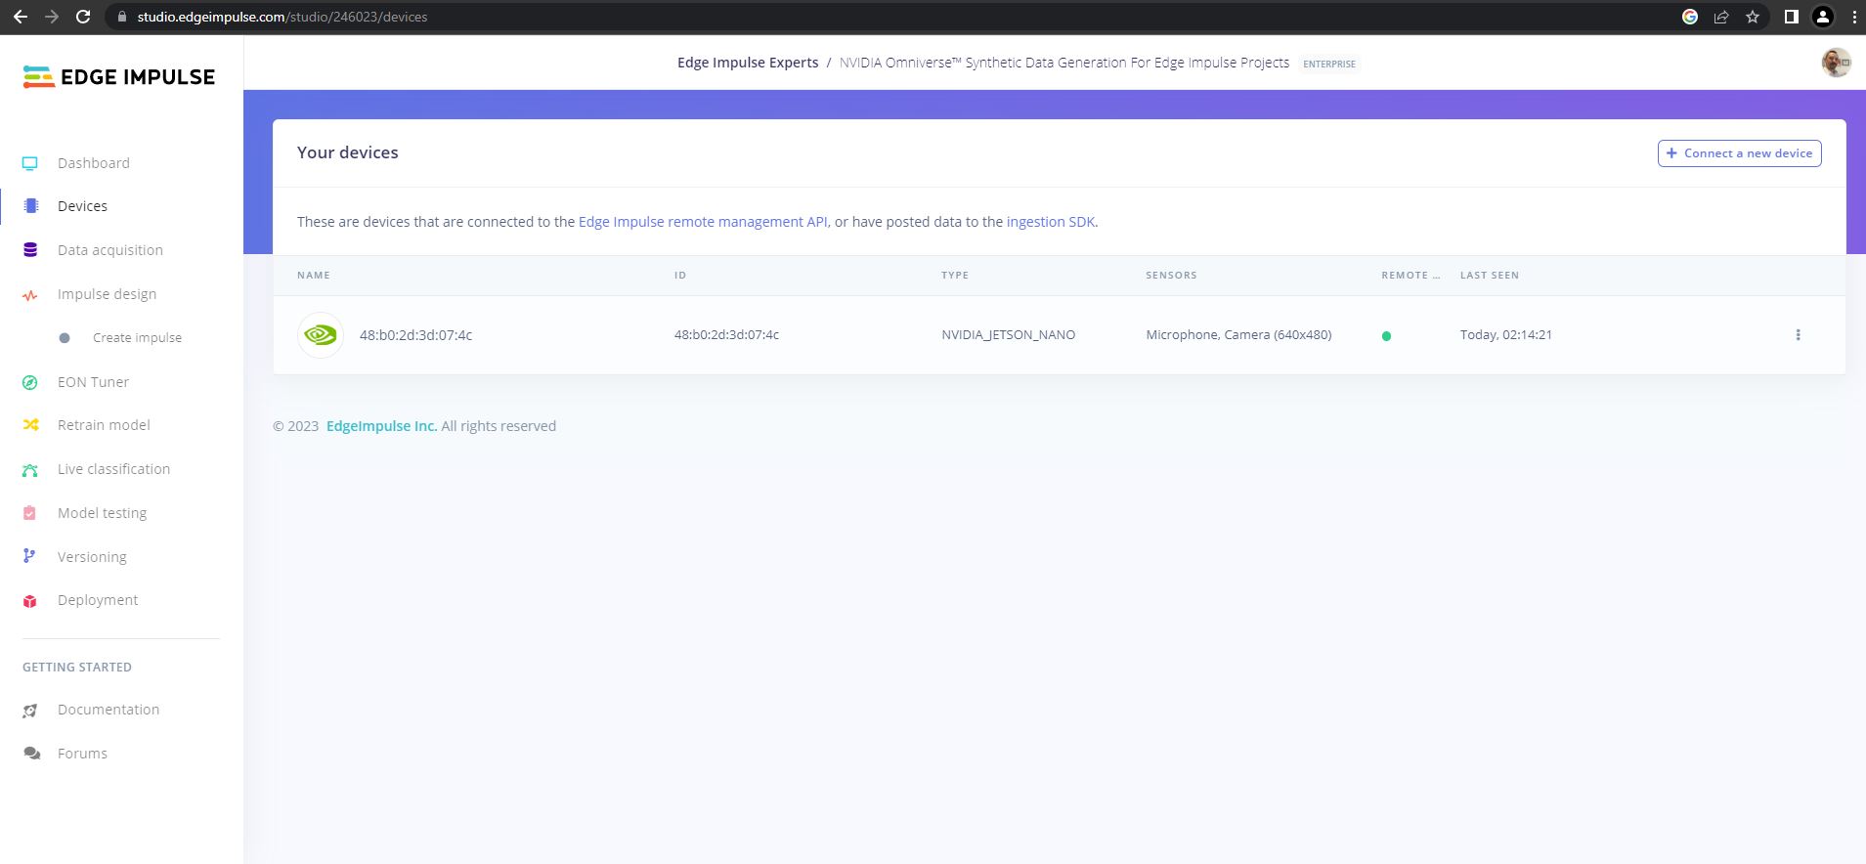Click the Model testing clipboard icon
1866x864 pixels.
(30, 513)
